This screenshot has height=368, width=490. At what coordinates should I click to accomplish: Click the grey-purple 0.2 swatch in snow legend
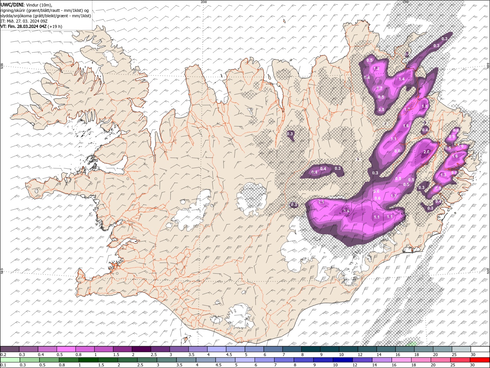click(10, 349)
